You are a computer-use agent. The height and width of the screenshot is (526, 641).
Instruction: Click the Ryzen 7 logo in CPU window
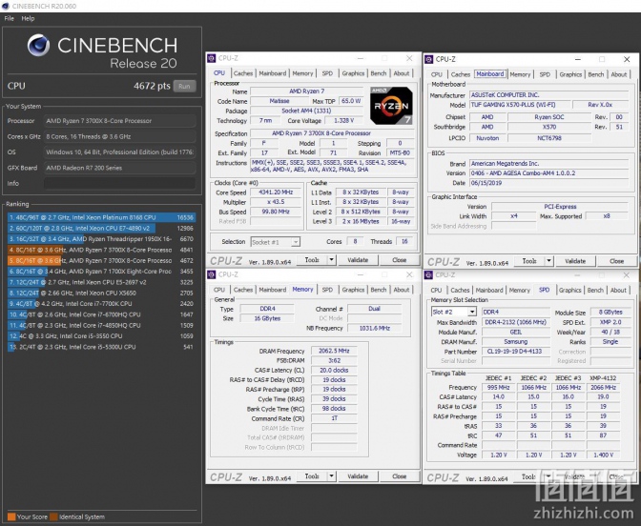click(391, 106)
